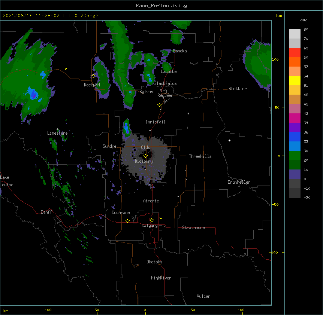Pick the magenta 42-39 dBZ legend swatch
Screen dimensions: 323x315
(x=295, y=118)
